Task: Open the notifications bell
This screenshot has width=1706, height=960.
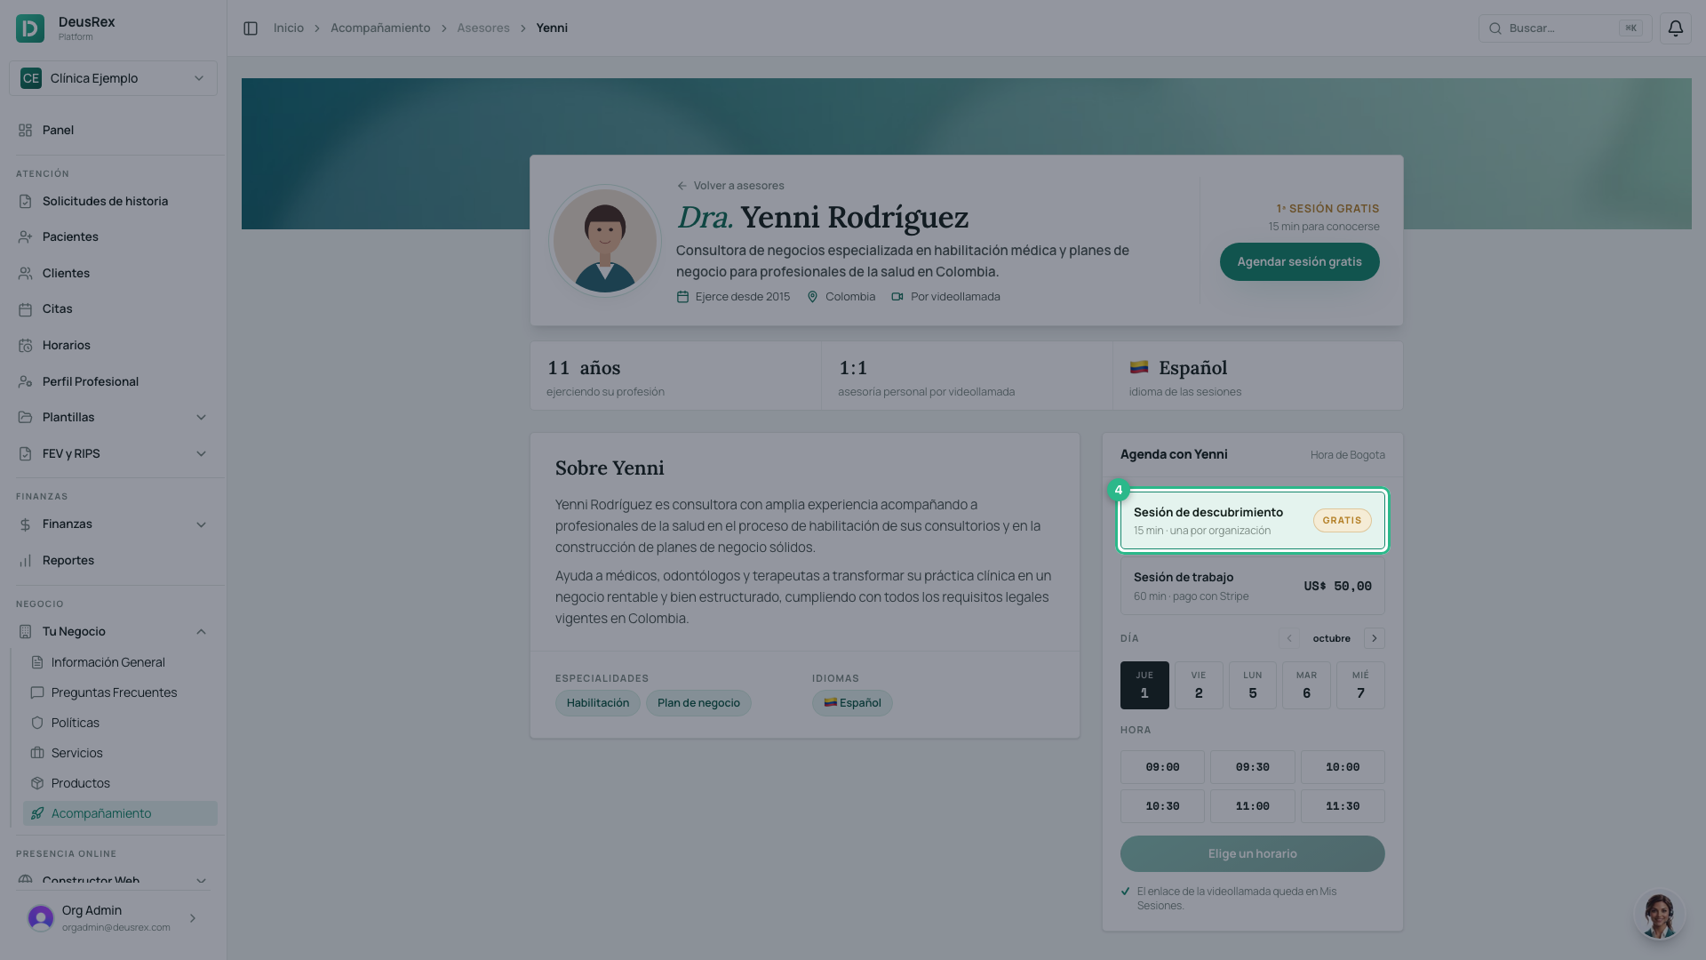Action: click(x=1675, y=28)
